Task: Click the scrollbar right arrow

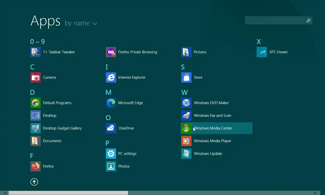Action: (315, 193)
